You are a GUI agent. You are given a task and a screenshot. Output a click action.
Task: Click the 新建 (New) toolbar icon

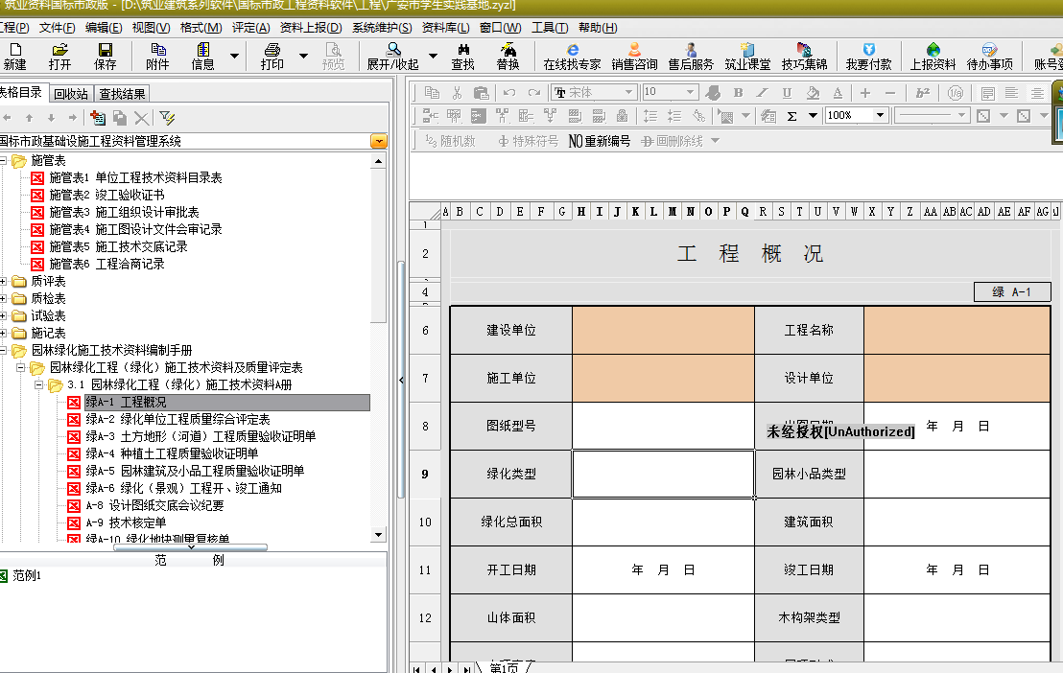click(x=14, y=56)
